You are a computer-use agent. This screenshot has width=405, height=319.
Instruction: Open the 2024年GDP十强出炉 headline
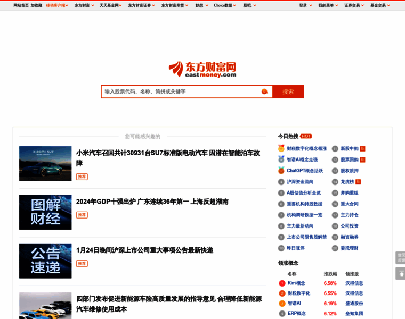[152, 202]
